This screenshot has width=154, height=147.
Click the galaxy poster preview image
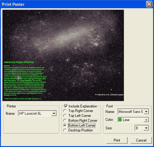point(63,55)
